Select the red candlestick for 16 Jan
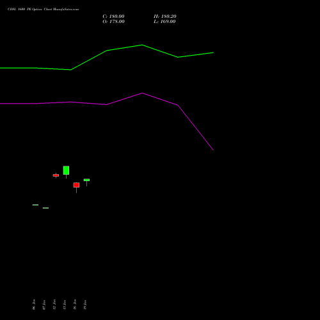 (76, 185)
